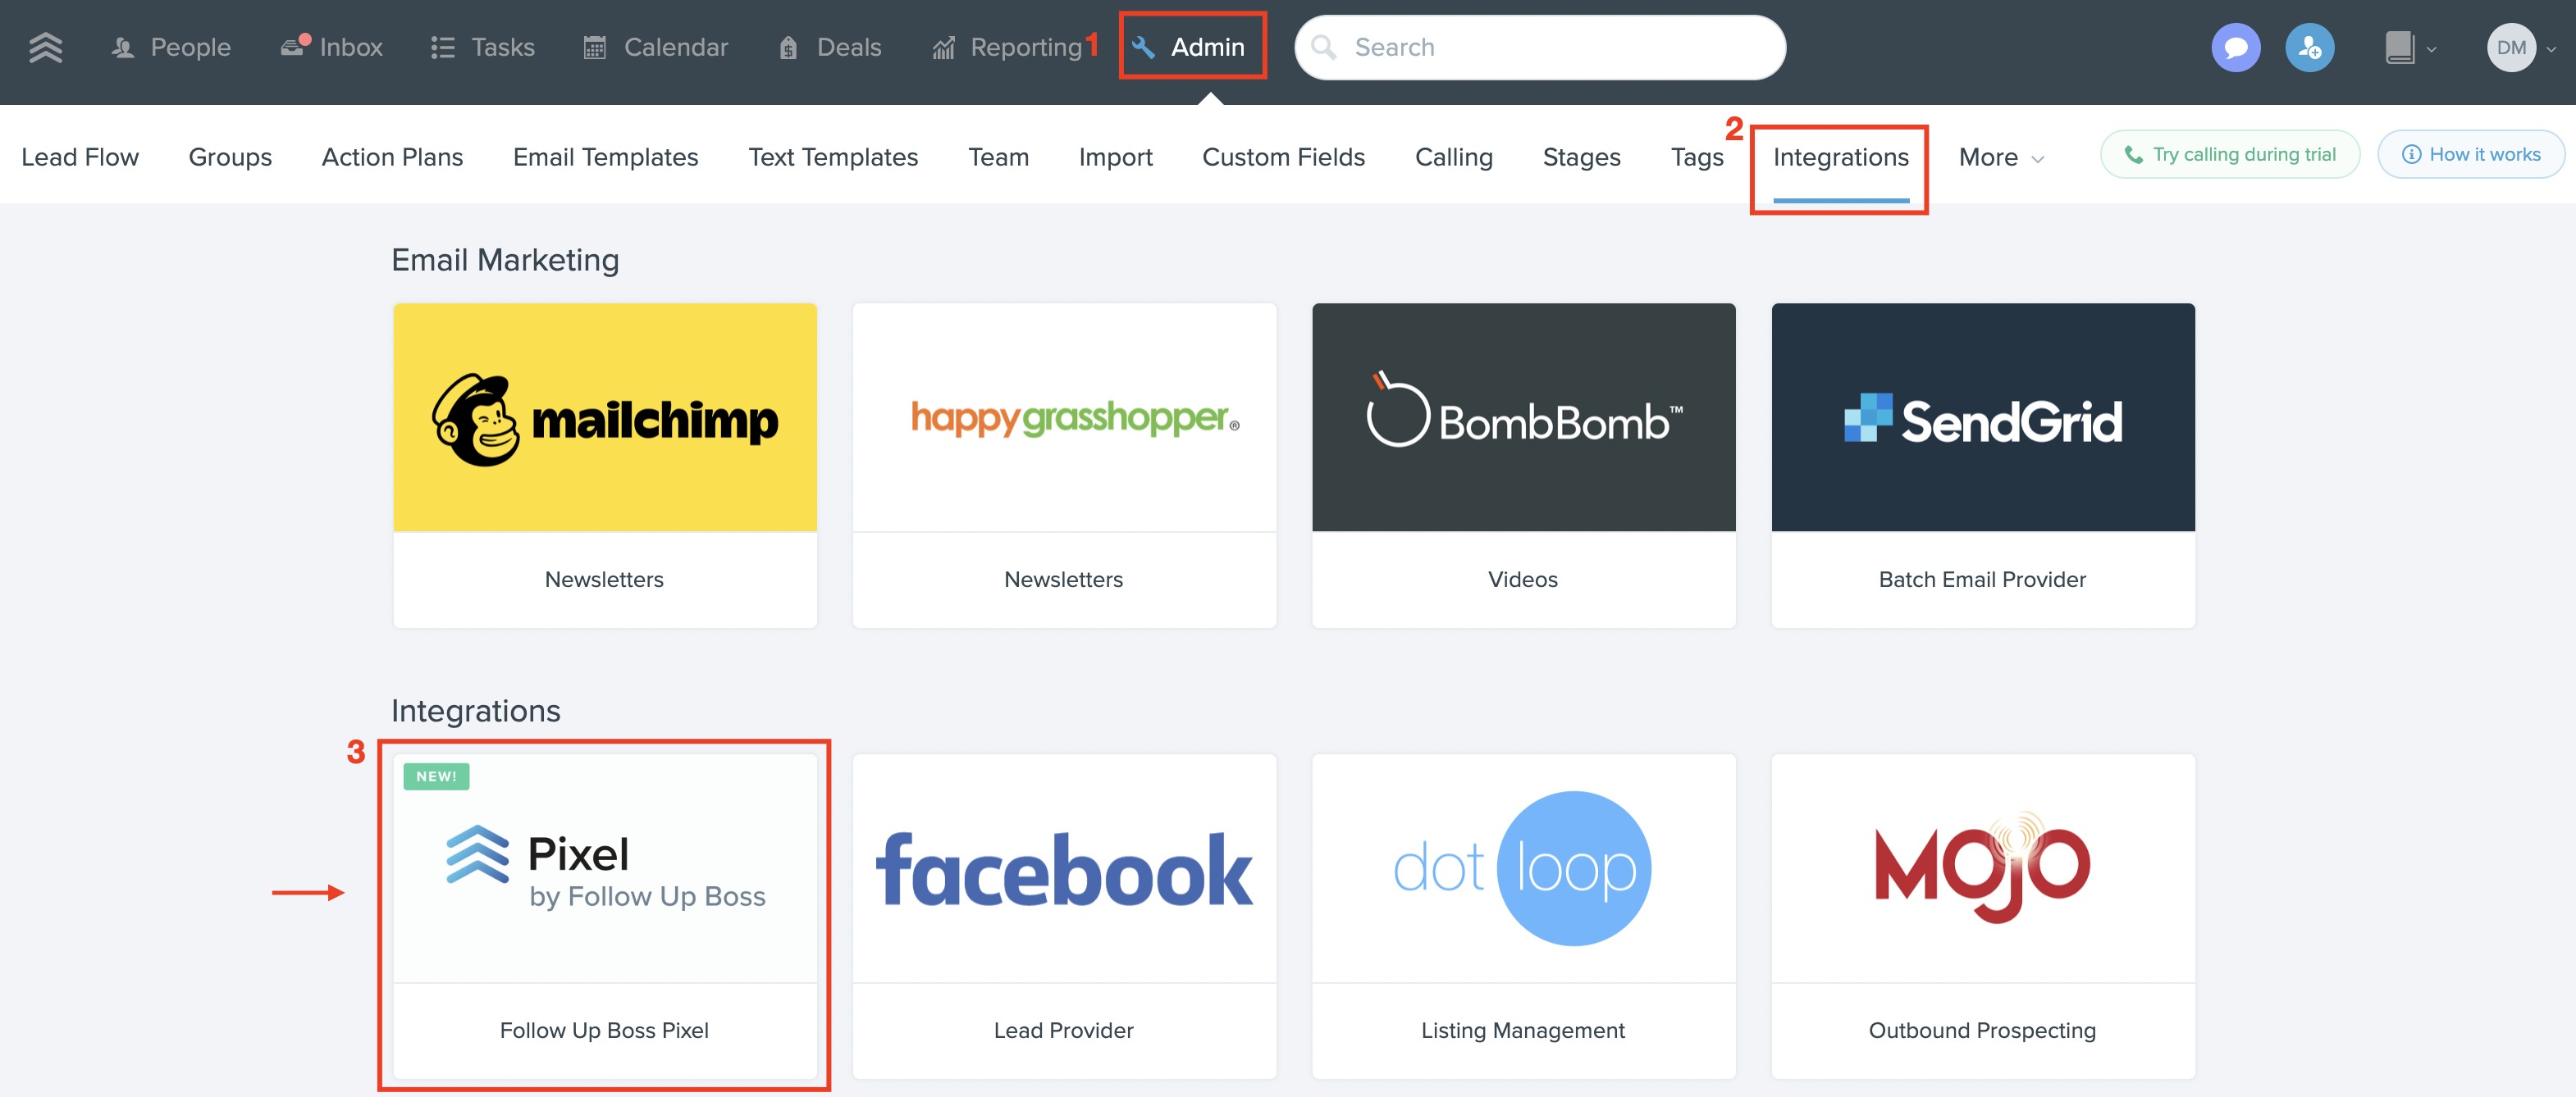The image size is (2576, 1097).
Task: Open the Happy Grasshopper integration card
Action: tap(1064, 466)
